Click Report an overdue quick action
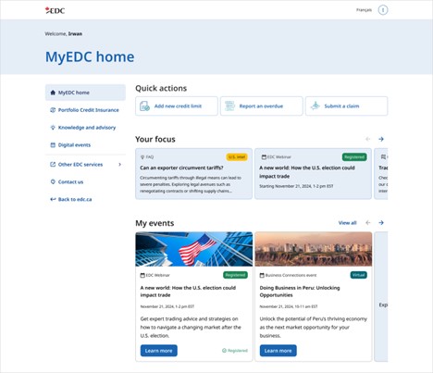This screenshot has height=373, width=433. (x=262, y=106)
